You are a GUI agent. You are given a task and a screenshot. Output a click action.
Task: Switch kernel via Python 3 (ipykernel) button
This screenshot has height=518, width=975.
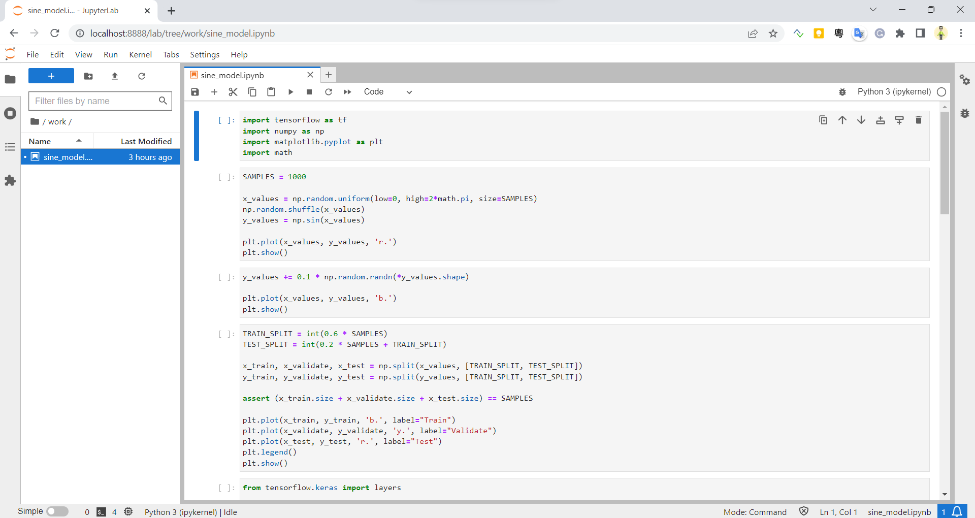coord(894,92)
